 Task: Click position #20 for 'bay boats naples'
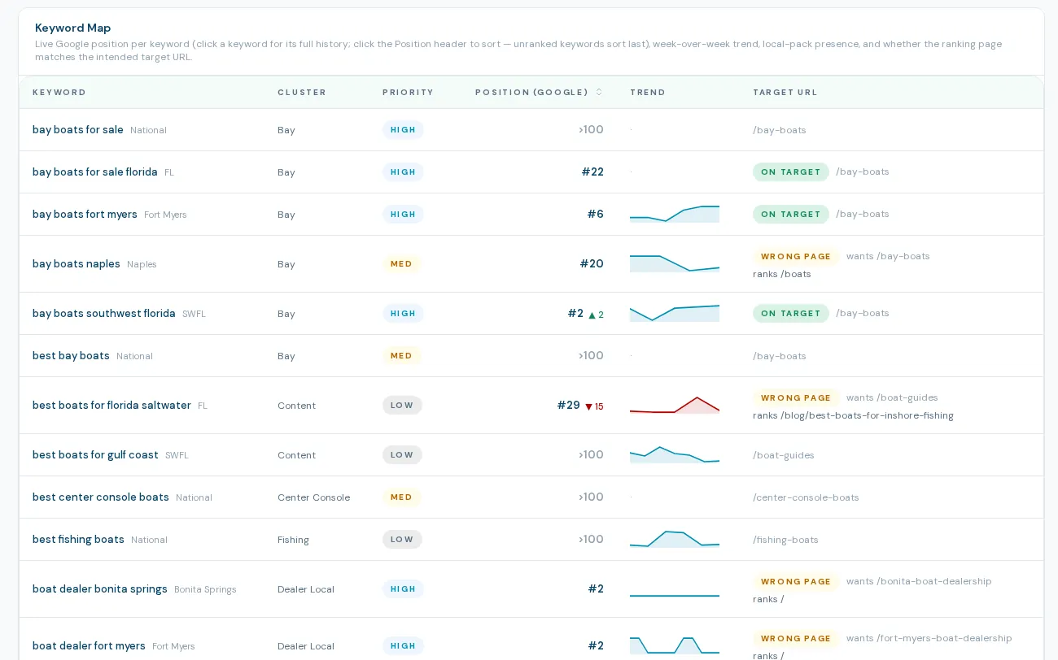[x=592, y=264]
